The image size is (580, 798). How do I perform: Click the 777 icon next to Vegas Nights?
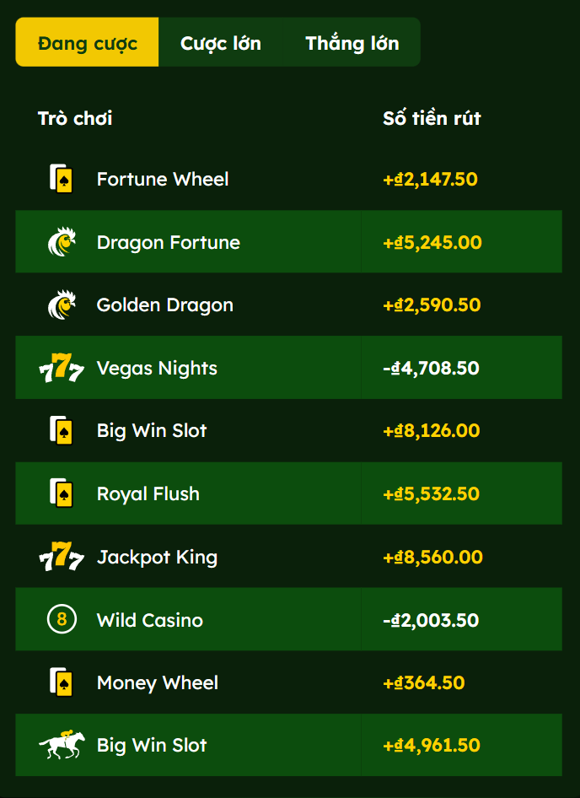coord(62,369)
